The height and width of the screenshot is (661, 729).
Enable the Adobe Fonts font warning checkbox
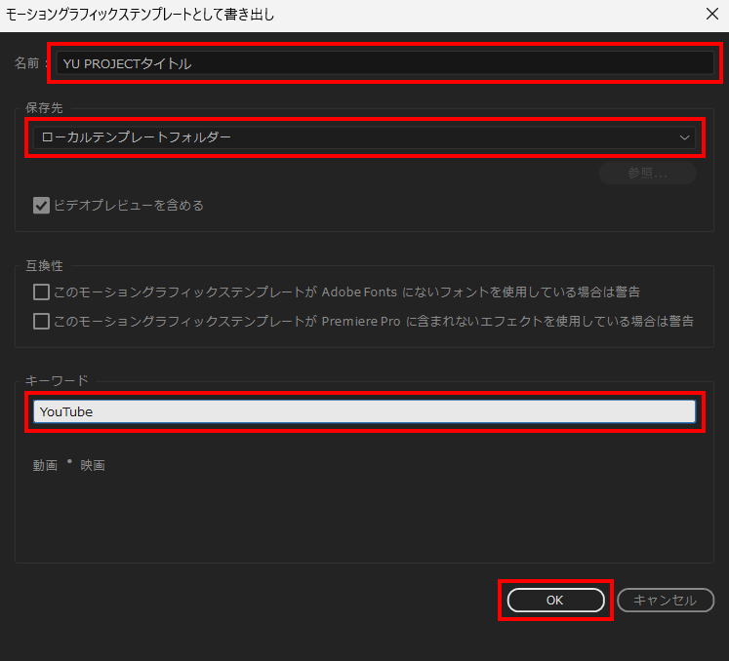pos(41,292)
